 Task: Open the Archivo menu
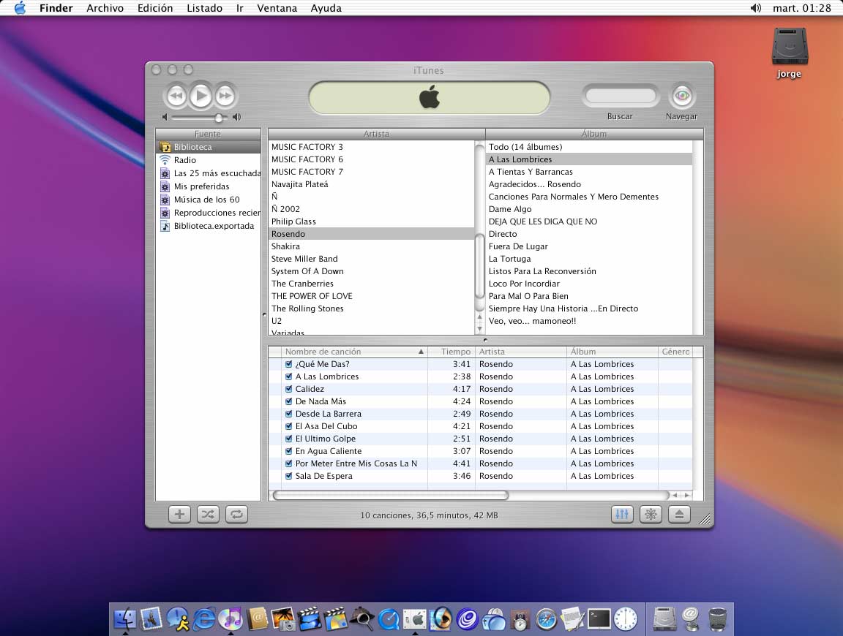point(105,8)
